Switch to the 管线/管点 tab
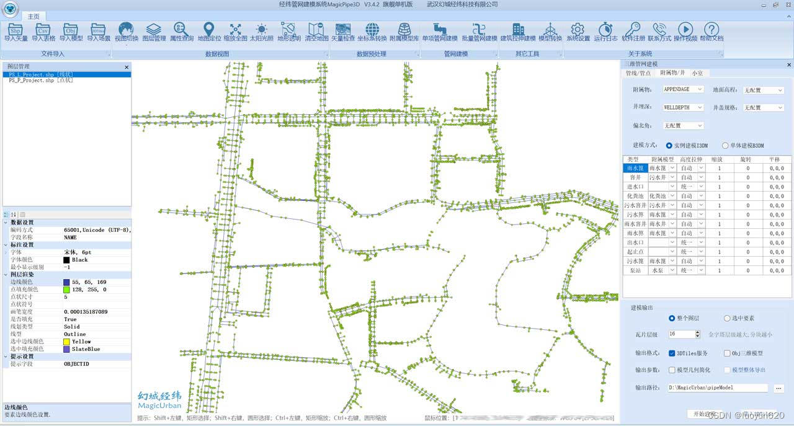Image resolution: width=794 pixels, height=426 pixels. click(x=638, y=73)
